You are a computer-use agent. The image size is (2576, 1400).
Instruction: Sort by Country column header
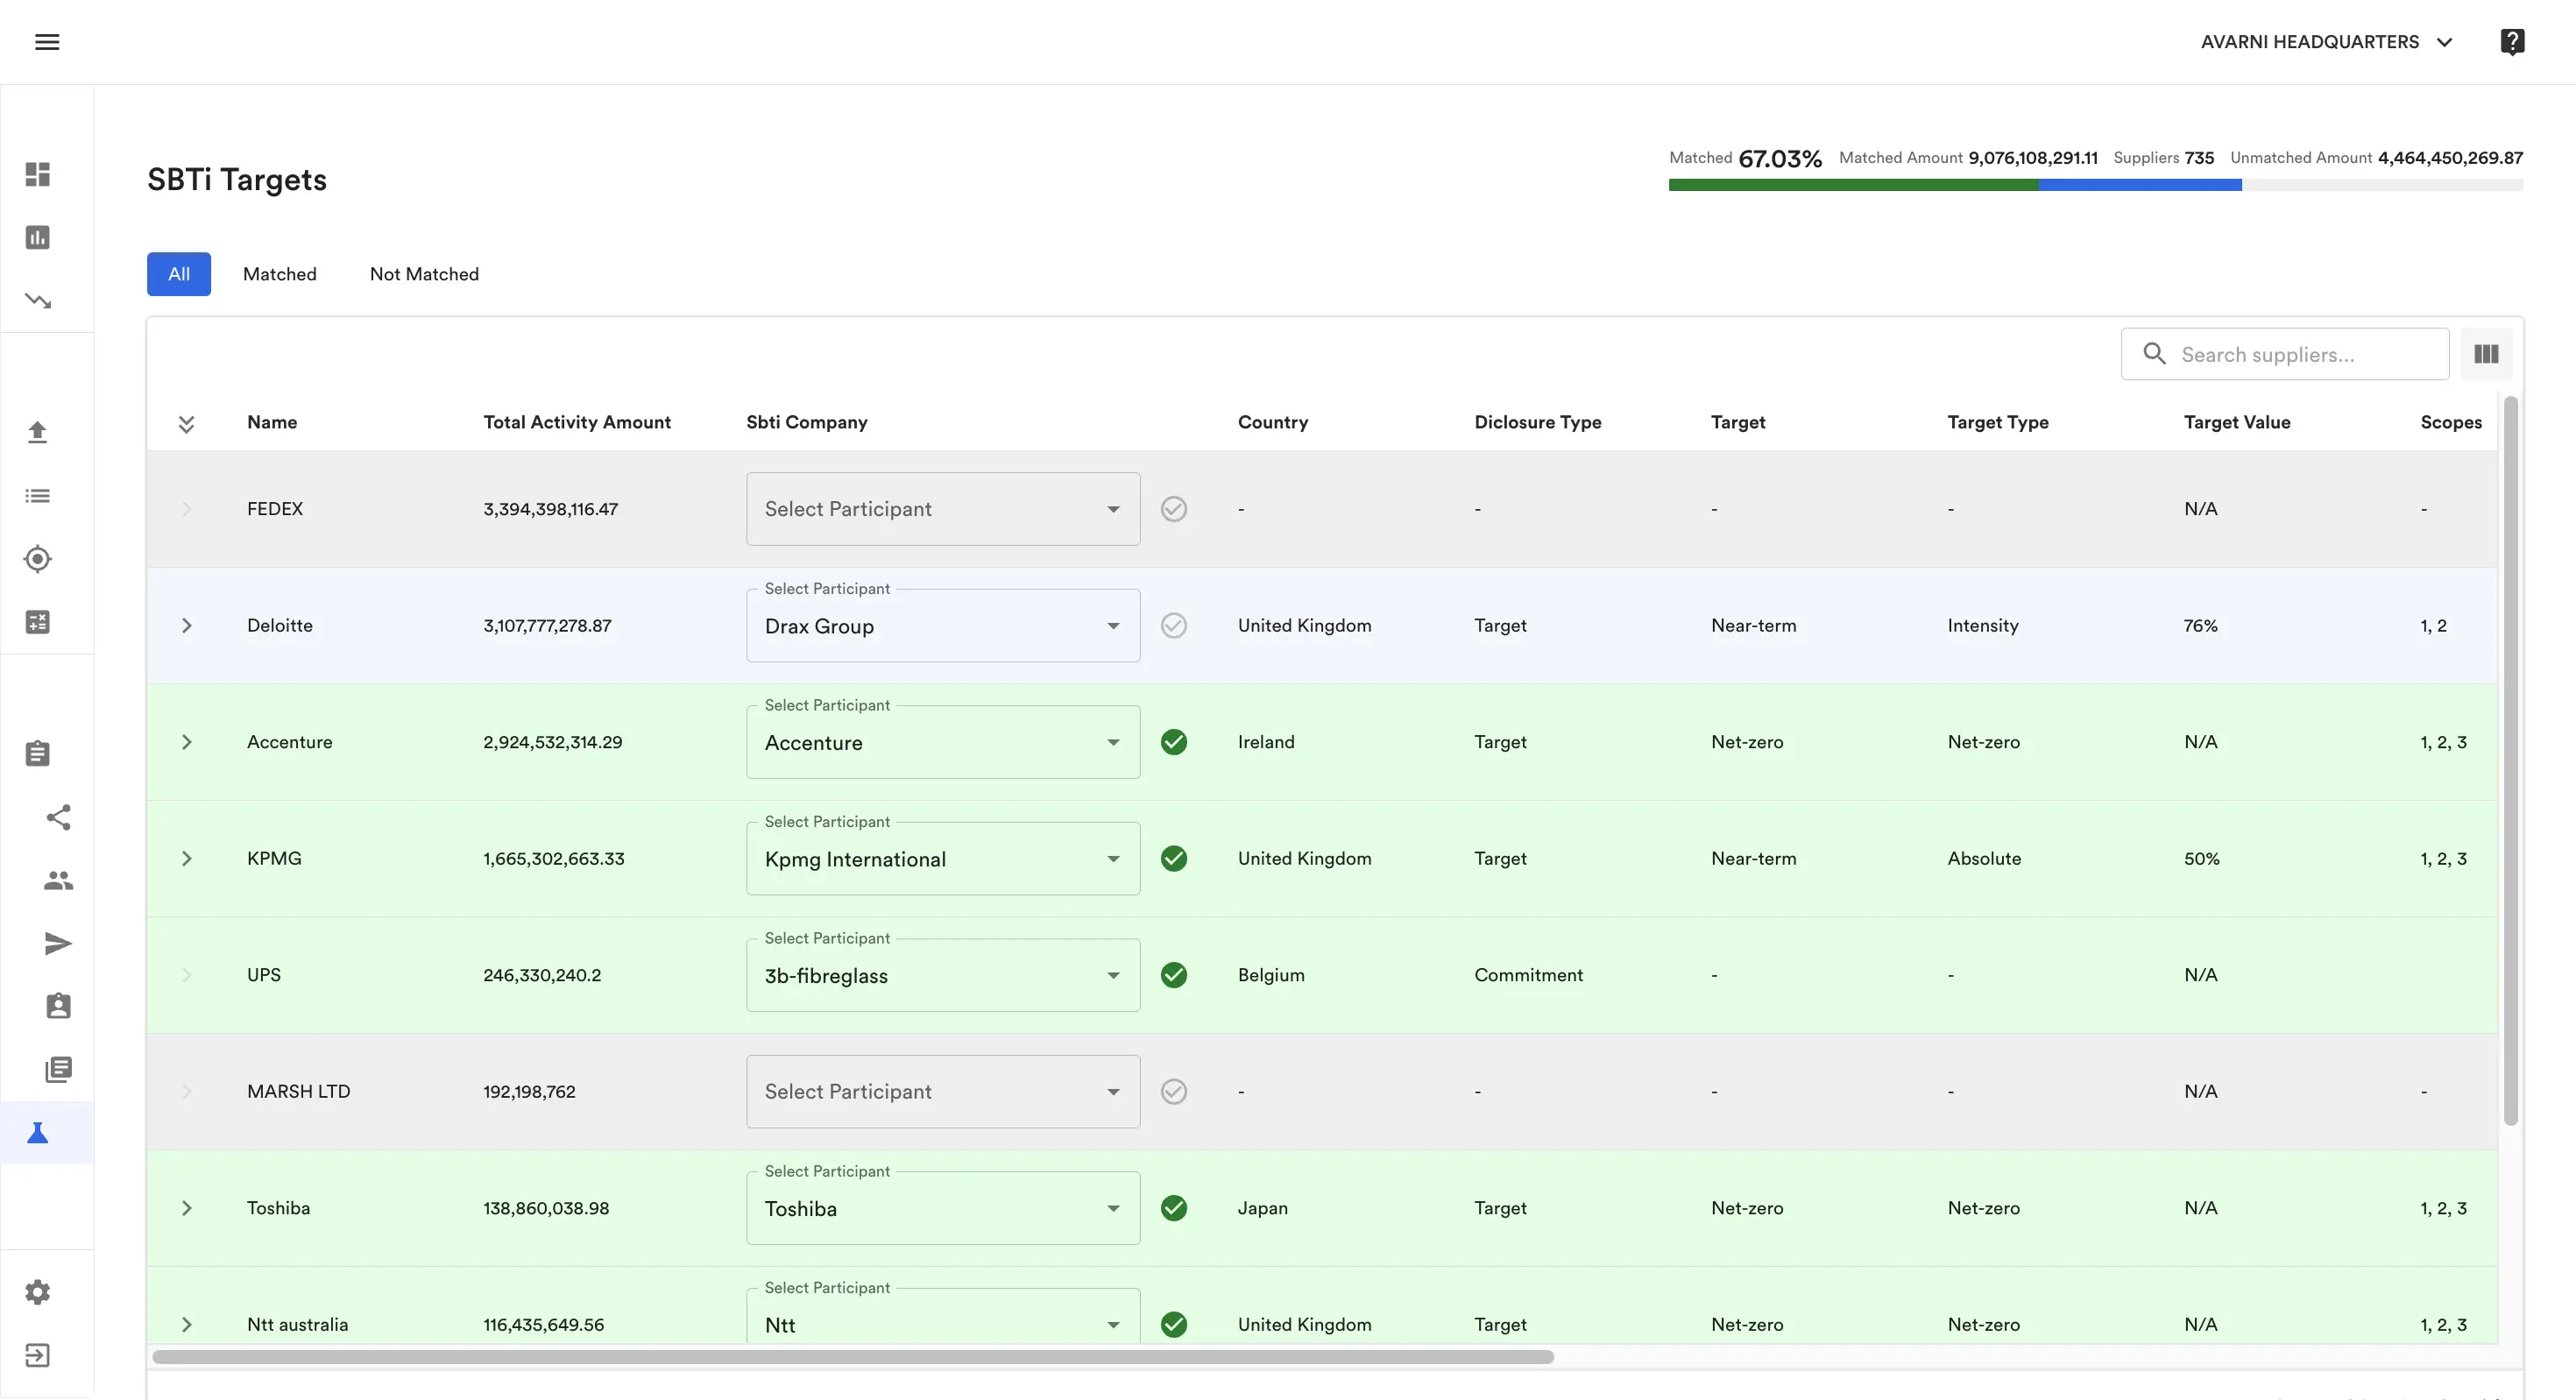click(1273, 422)
